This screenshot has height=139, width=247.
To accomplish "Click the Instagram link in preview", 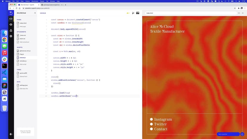I will tap(163, 119).
